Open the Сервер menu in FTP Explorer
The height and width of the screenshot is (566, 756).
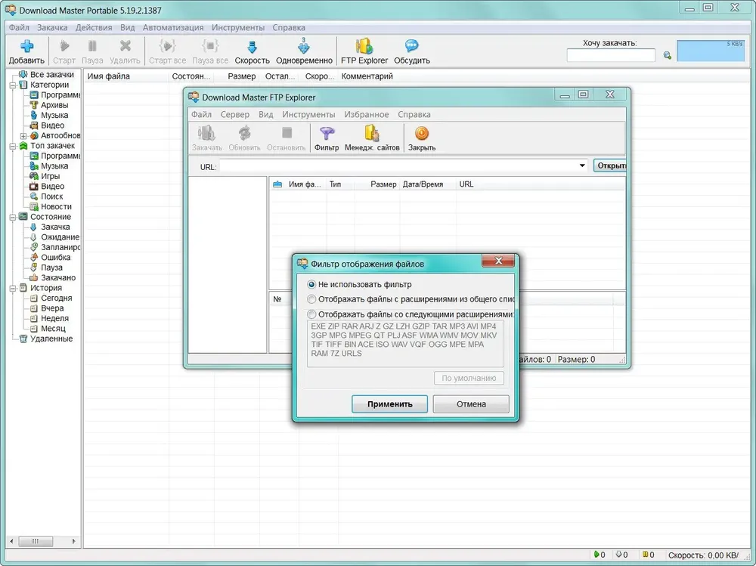point(235,114)
